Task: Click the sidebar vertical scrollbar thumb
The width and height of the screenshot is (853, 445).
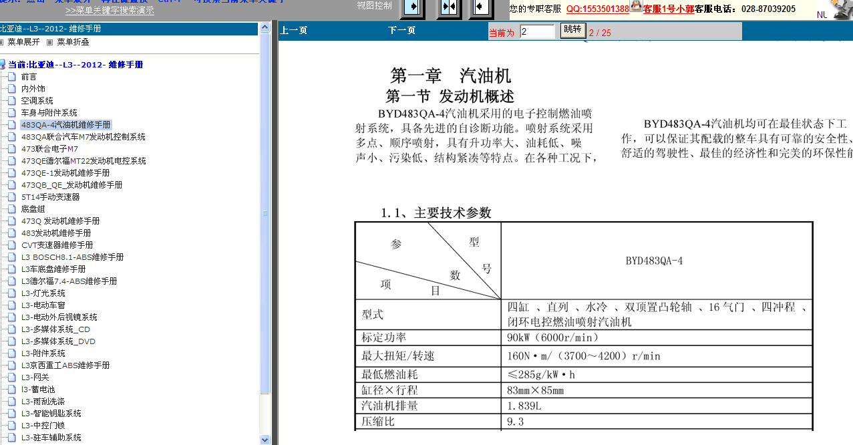Action: [x=265, y=214]
